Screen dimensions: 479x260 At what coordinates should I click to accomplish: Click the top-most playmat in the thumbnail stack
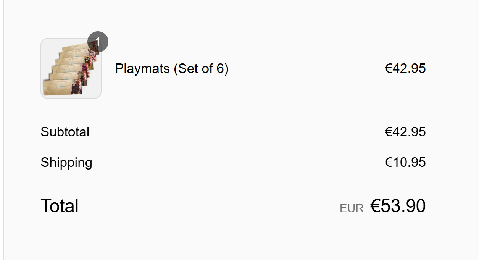(76, 49)
